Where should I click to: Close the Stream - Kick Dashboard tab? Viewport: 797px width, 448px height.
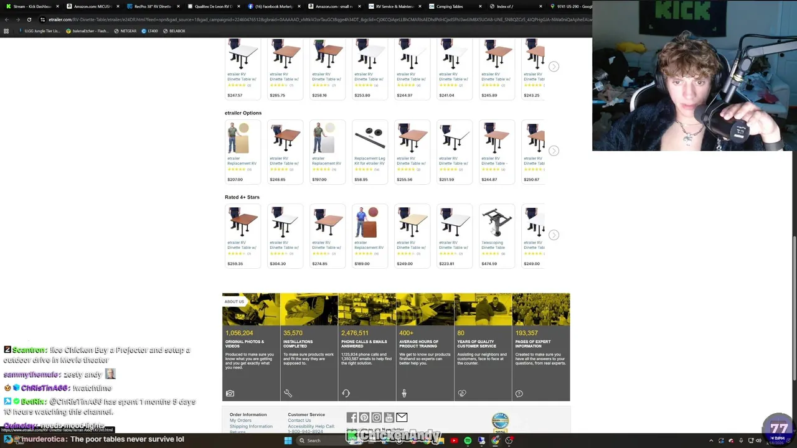(x=57, y=6)
